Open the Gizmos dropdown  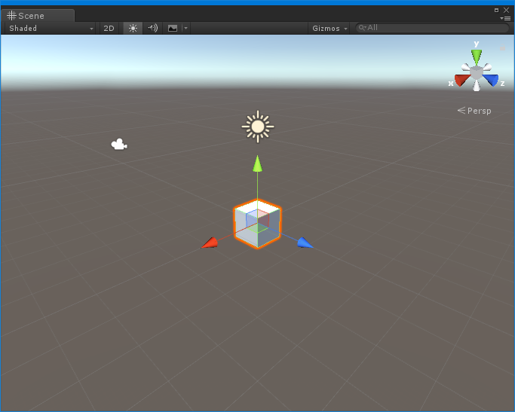330,28
